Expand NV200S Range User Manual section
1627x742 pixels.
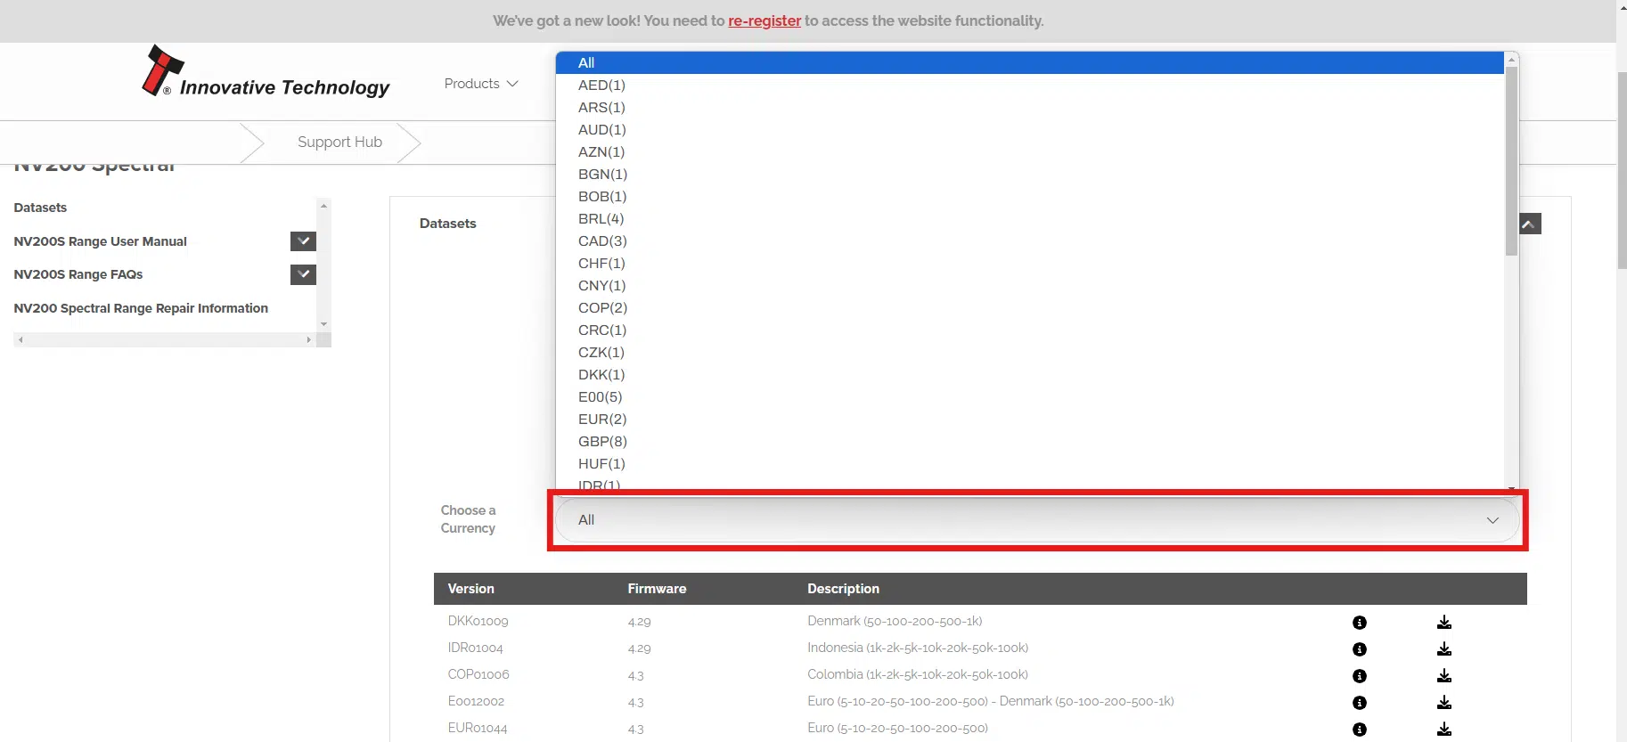303,241
